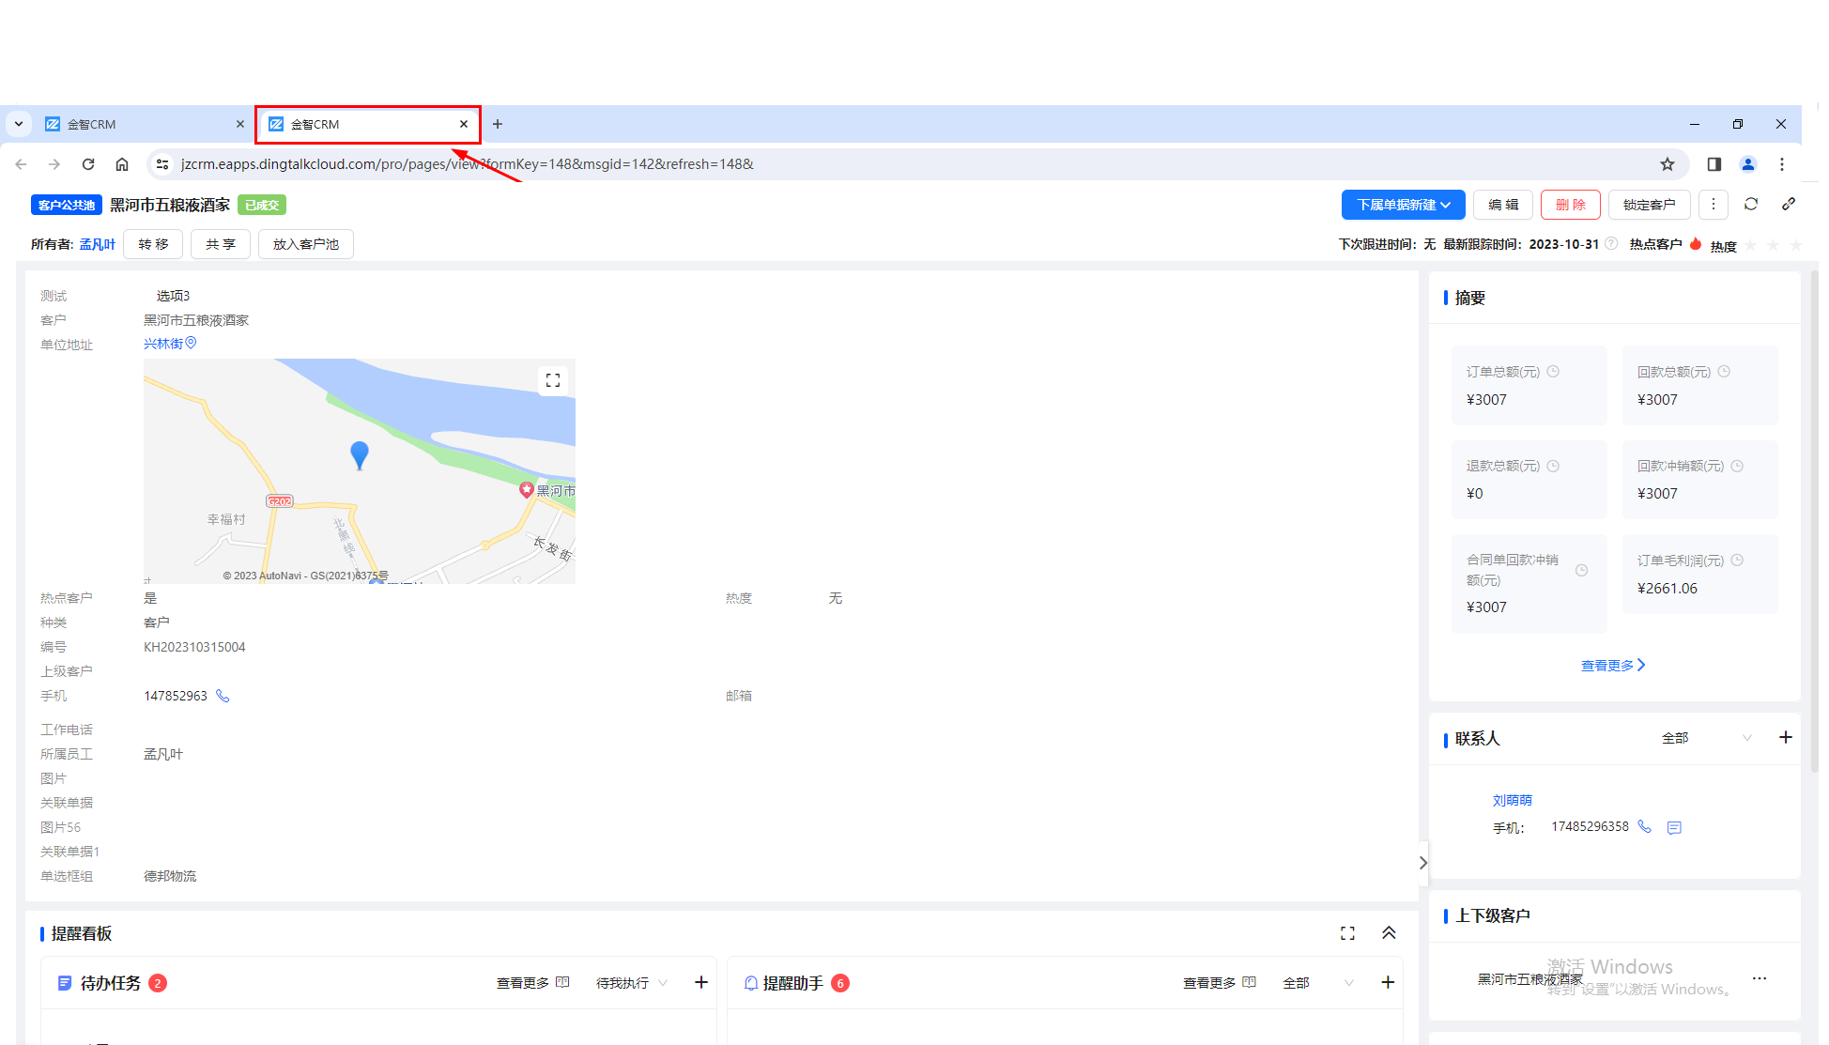Open options dots for 黑河市五粮液酒家 in 上下级客户
The height and width of the screenshot is (1045, 1829).
click(1760, 978)
